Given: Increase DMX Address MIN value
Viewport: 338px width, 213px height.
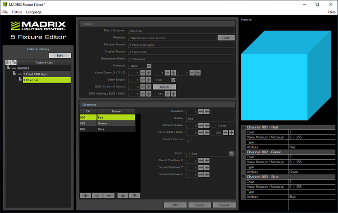Looking at the screenshot, I should point(149,94).
